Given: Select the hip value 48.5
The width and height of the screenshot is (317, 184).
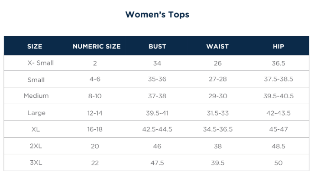Looking at the screenshot, I should pos(278,146).
